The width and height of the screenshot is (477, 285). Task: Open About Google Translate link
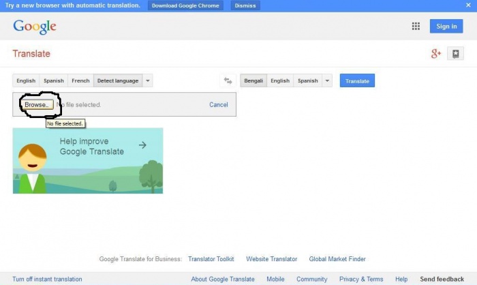(x=223, y=280)
